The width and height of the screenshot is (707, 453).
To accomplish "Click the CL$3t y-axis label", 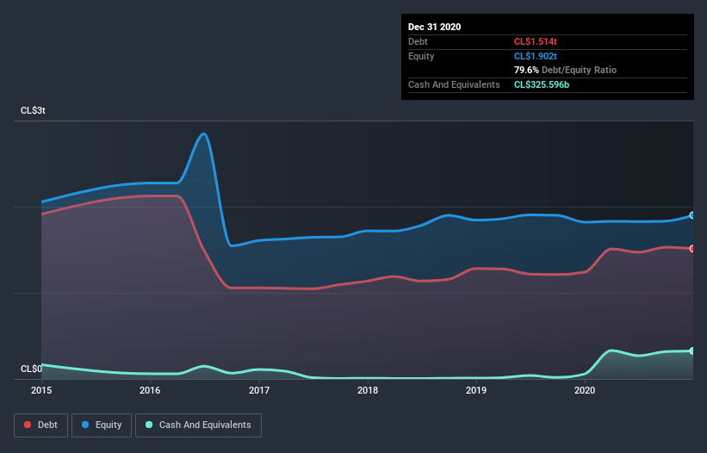I will click(33, 110).
